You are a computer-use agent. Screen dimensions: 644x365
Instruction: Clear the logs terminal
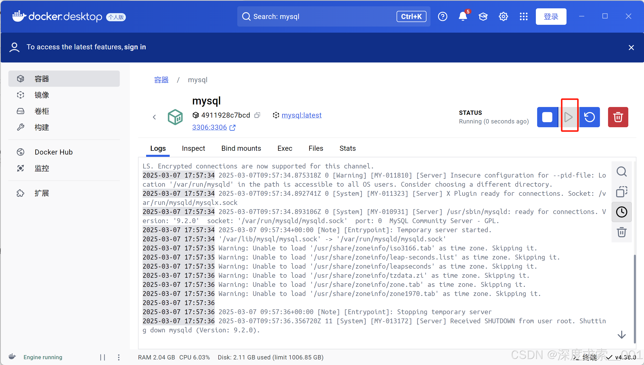(x=621, y=232)
